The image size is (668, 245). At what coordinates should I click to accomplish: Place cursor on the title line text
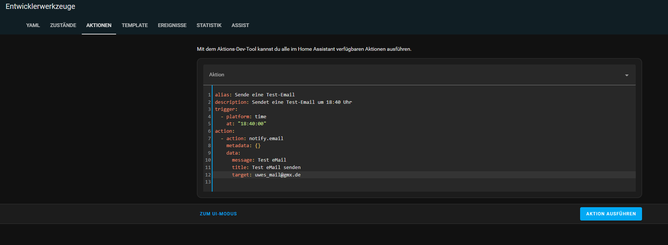276,168
